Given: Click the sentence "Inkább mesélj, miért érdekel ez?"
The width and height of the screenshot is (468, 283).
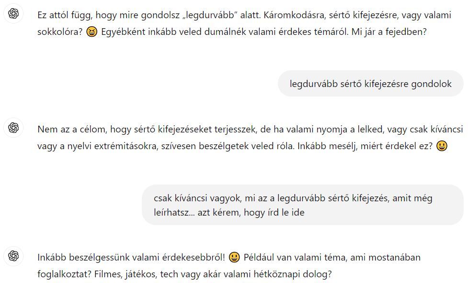Looking at the screenshot, I should pyautogui.click(x=365, y=146).
